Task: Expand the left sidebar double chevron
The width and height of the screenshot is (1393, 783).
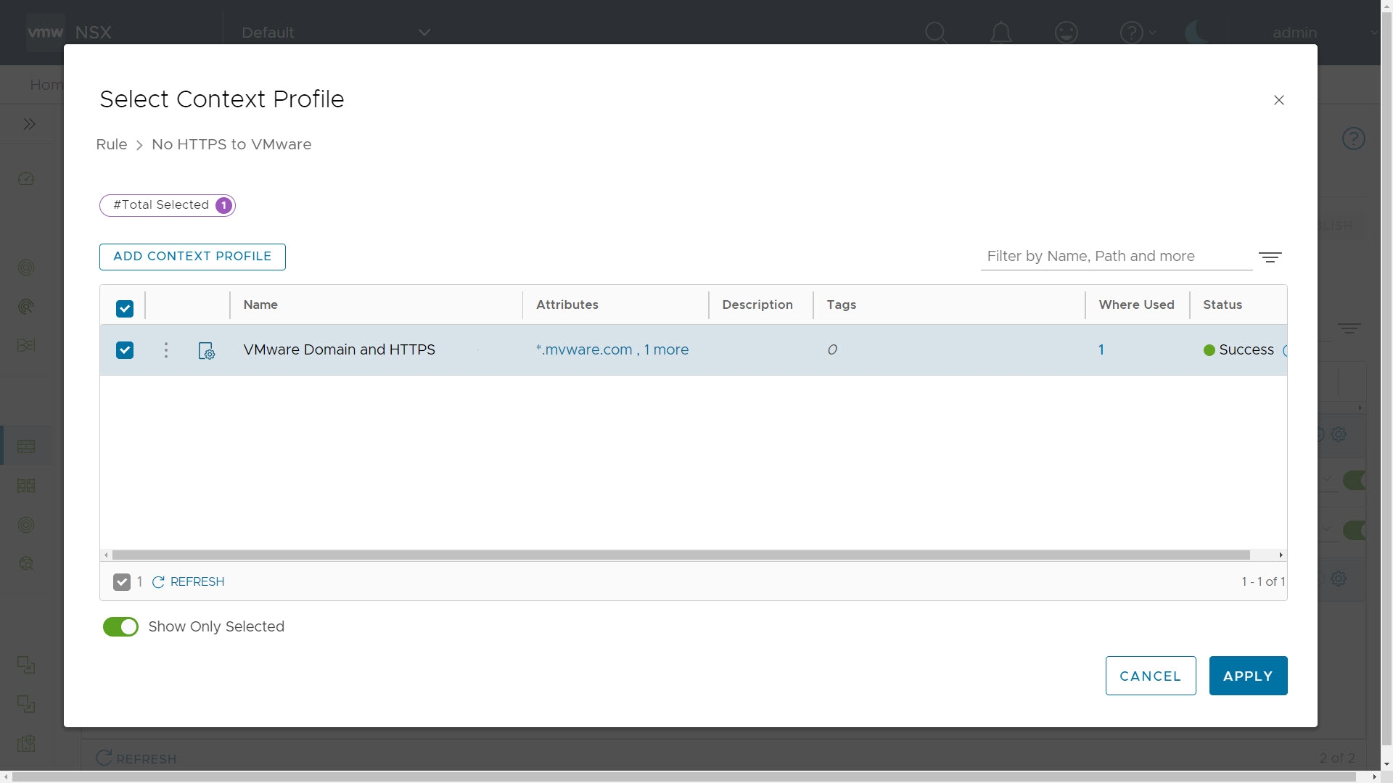Action: tap(29, 124)
